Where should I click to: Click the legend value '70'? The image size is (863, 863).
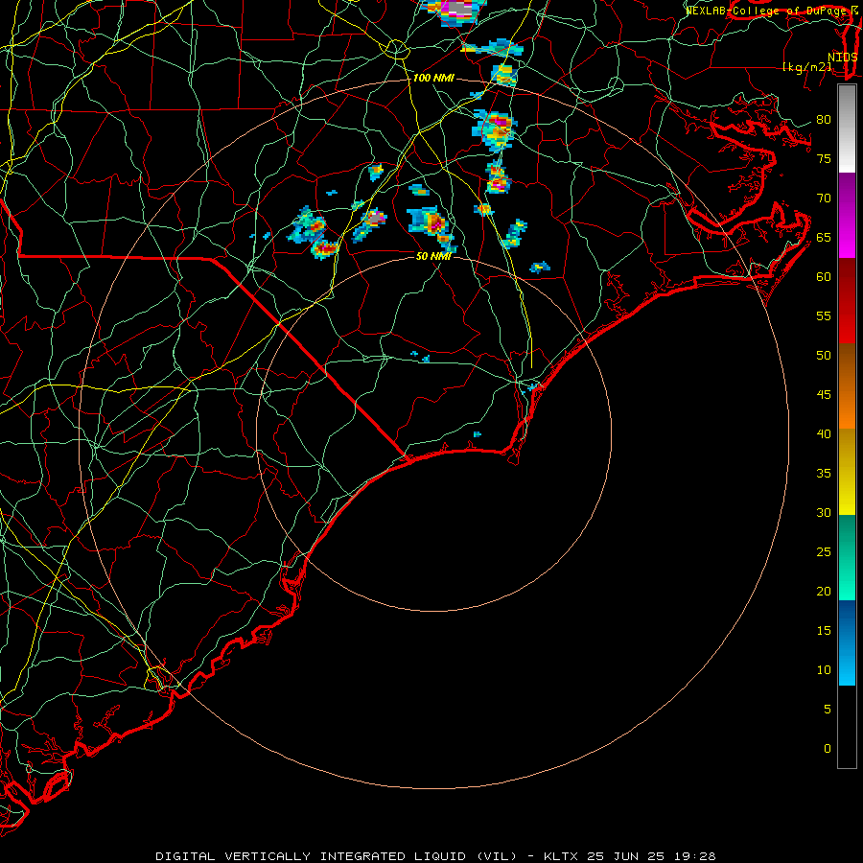(x=824, y=198)
